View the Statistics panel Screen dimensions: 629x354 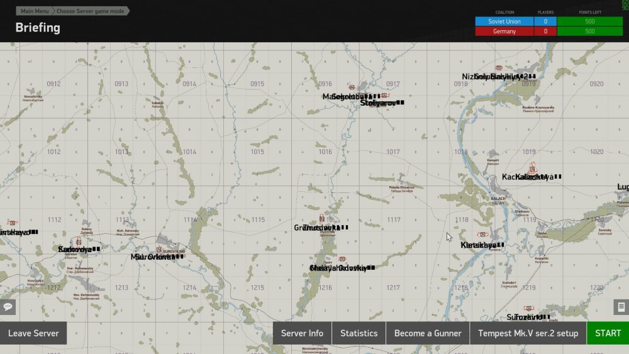(x=359, y=333)
